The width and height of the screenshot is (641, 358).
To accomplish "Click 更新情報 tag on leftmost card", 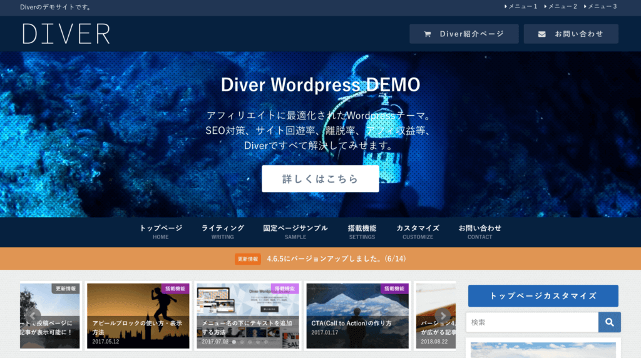I will point(66,289).
